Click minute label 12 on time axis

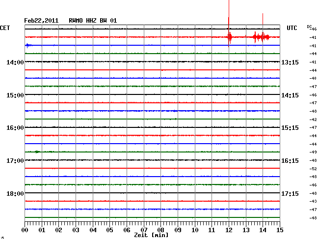(x=229, y=230)
